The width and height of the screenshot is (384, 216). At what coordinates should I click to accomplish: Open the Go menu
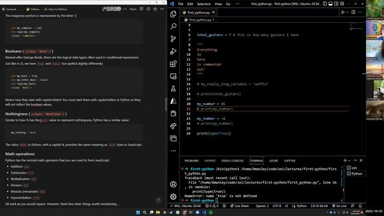tap(228, 4)
